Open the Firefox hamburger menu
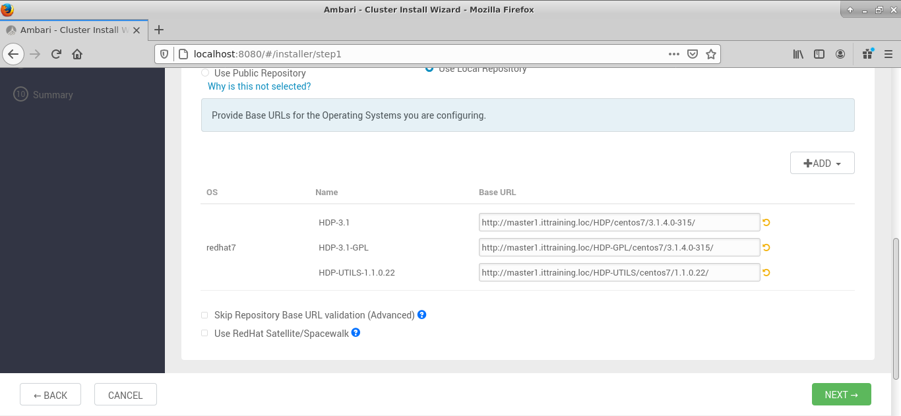901x416 pixels. (x=888, y=54)
